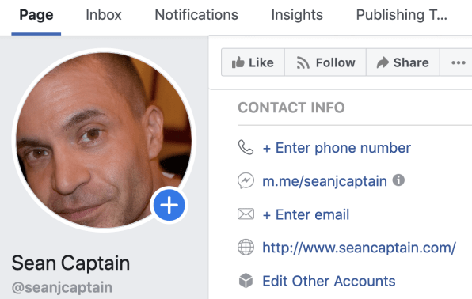Follow the page using the Follow button

325,62
